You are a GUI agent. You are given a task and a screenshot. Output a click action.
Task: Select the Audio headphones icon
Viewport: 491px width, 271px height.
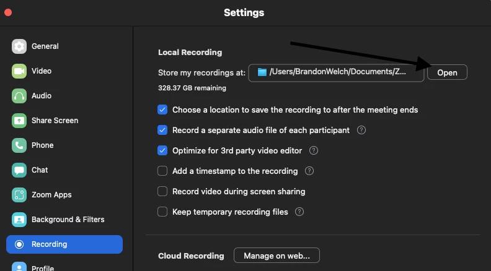[x=19, y=96]
